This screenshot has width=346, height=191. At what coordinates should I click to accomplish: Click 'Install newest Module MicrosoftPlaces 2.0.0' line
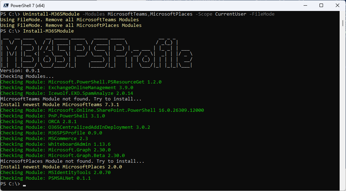[x=61, y=167]
